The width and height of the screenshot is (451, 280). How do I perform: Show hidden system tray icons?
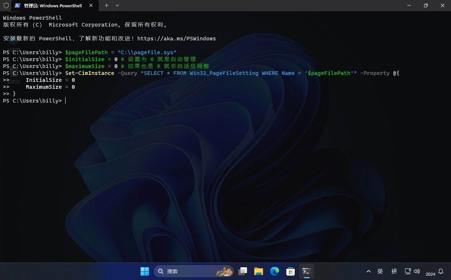(x=369, y=271)
